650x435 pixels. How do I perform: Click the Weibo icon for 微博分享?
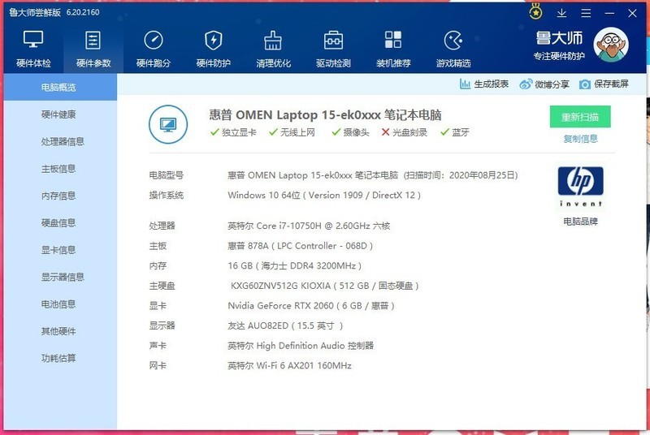pos(526,84)
